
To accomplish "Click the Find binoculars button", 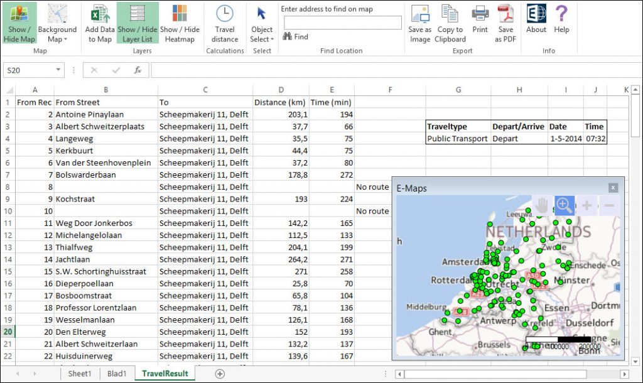I will click(295, 36).
